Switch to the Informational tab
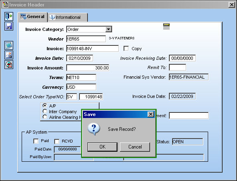Screen dimensions: 237x181 [67, 17]
